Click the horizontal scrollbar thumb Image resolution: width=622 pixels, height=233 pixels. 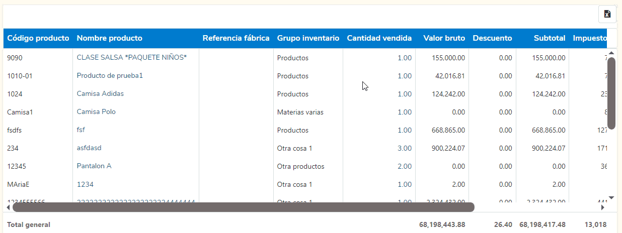(x=244, y=207)
